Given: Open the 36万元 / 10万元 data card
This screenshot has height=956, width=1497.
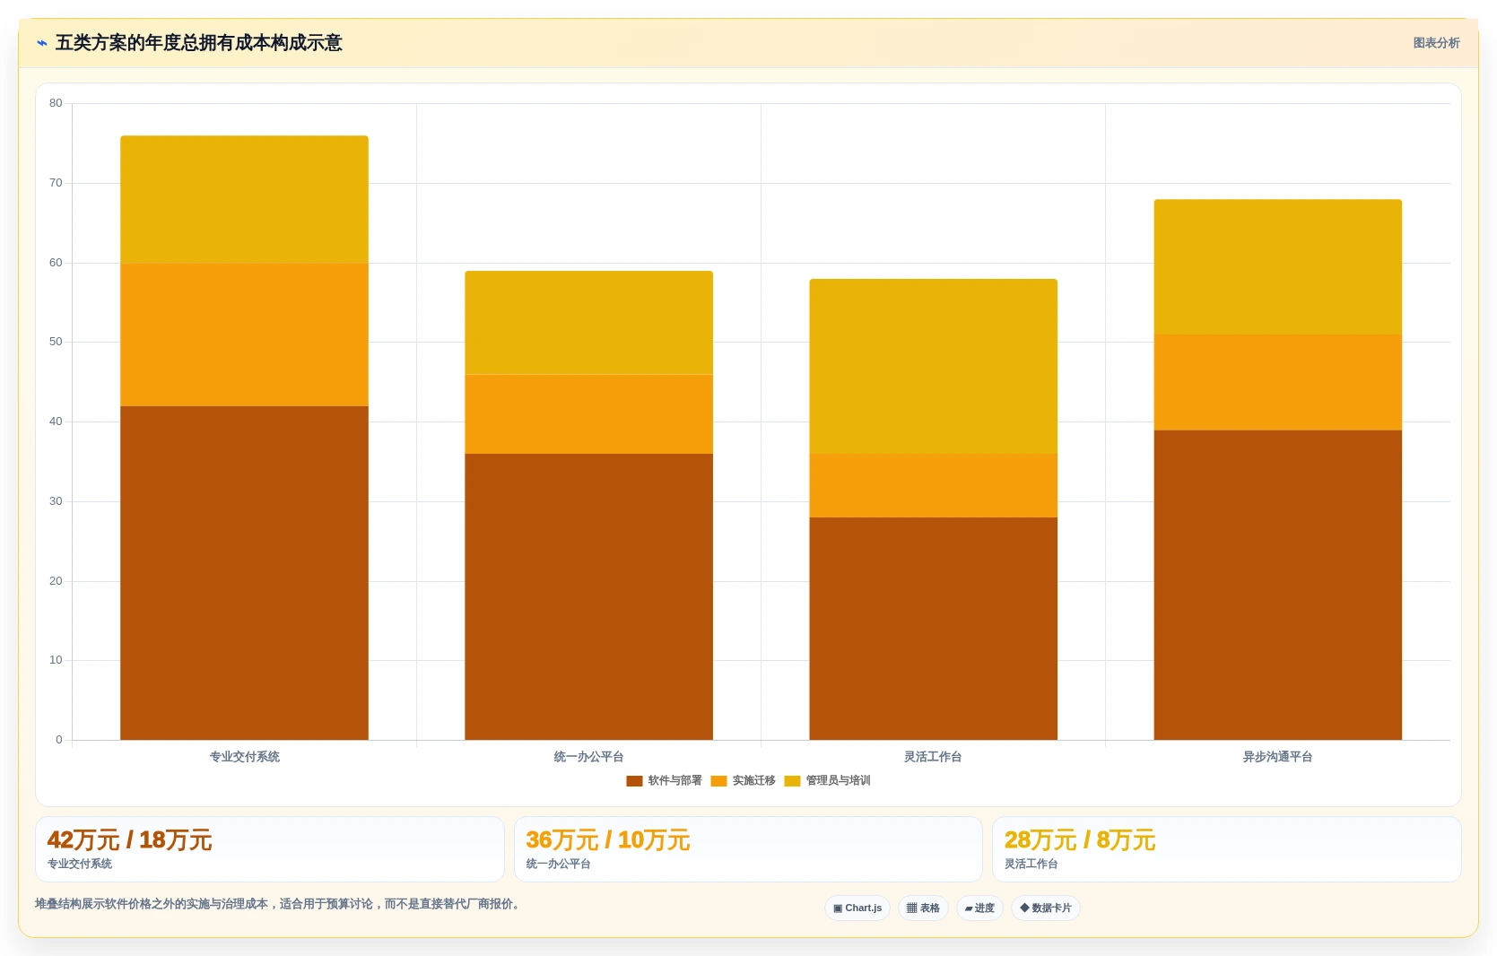Looking at the screenshot, I should [x=748, y=849].
